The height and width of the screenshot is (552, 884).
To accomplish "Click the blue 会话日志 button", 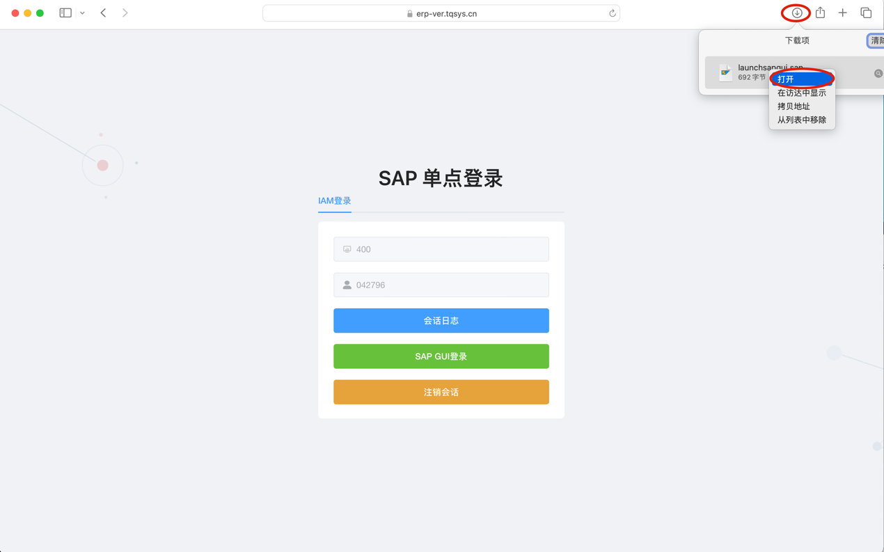I will (x=441, y=321).
